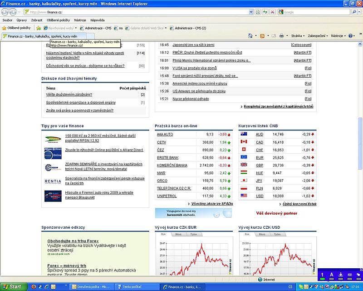Image resolution: width=363 pixels, height=291 pixels.
Task: Open the Zabezpečení dropdown menu
Action: pos(318,36)
